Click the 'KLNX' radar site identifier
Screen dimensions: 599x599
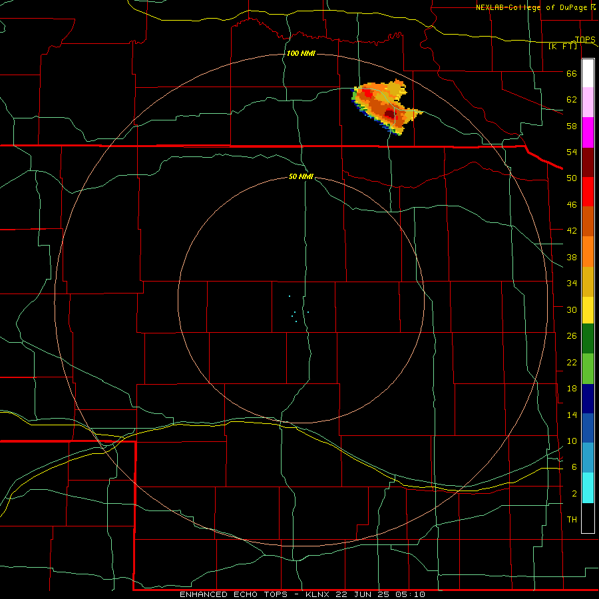(317, 594)
